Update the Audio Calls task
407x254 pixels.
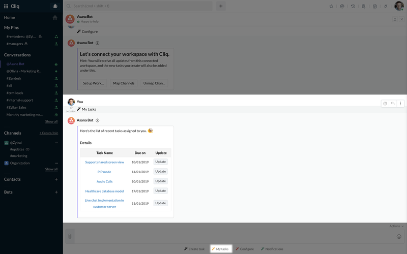tap(160, 181)
